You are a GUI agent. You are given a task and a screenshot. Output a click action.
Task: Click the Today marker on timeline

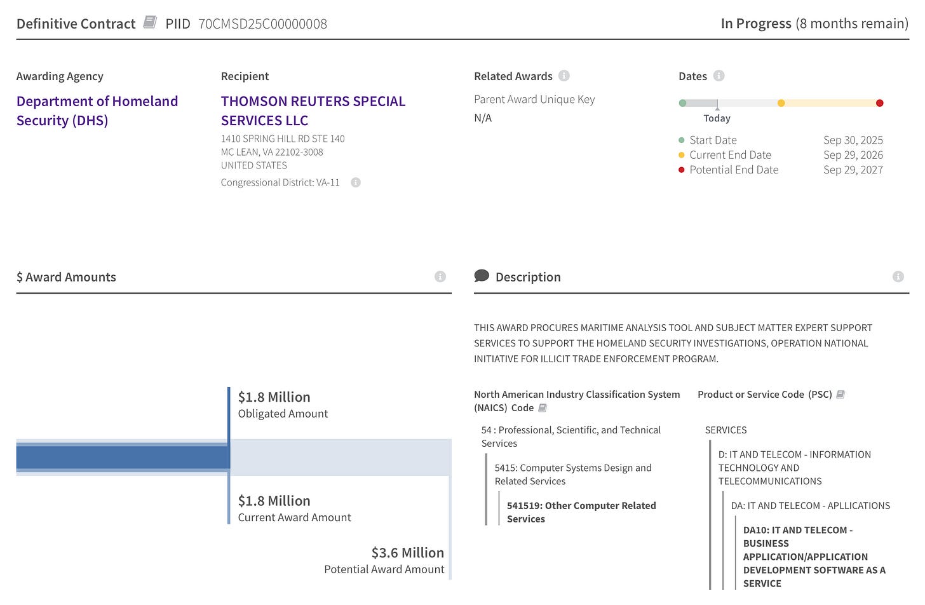click(x=717, y=114)
